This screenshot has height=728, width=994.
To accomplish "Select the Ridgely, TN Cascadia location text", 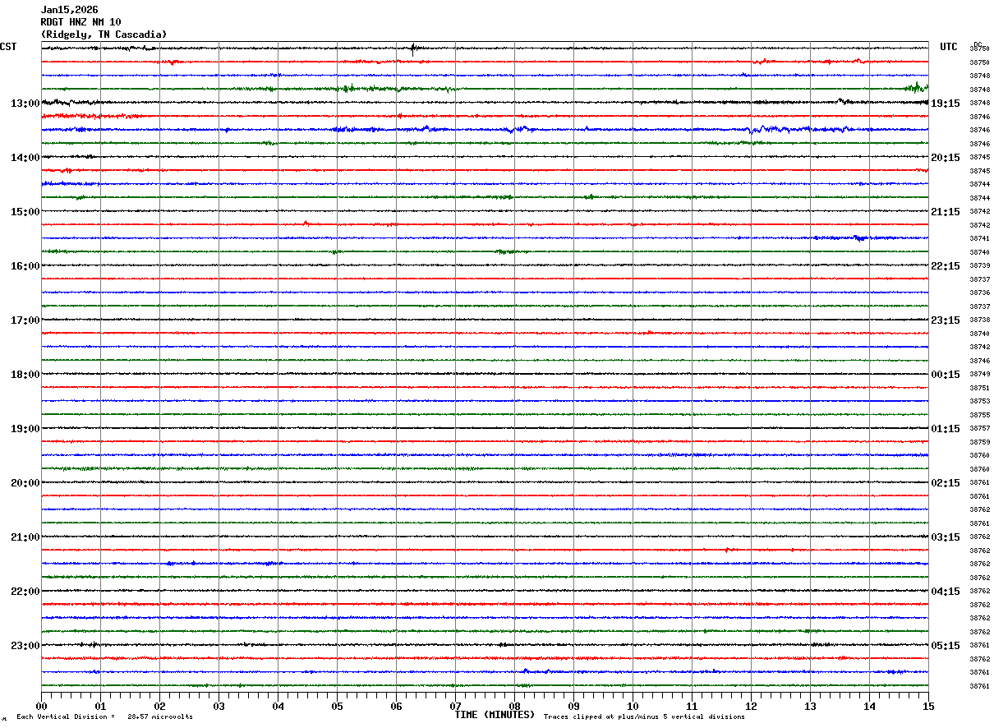I will click(x=104, y=35).
